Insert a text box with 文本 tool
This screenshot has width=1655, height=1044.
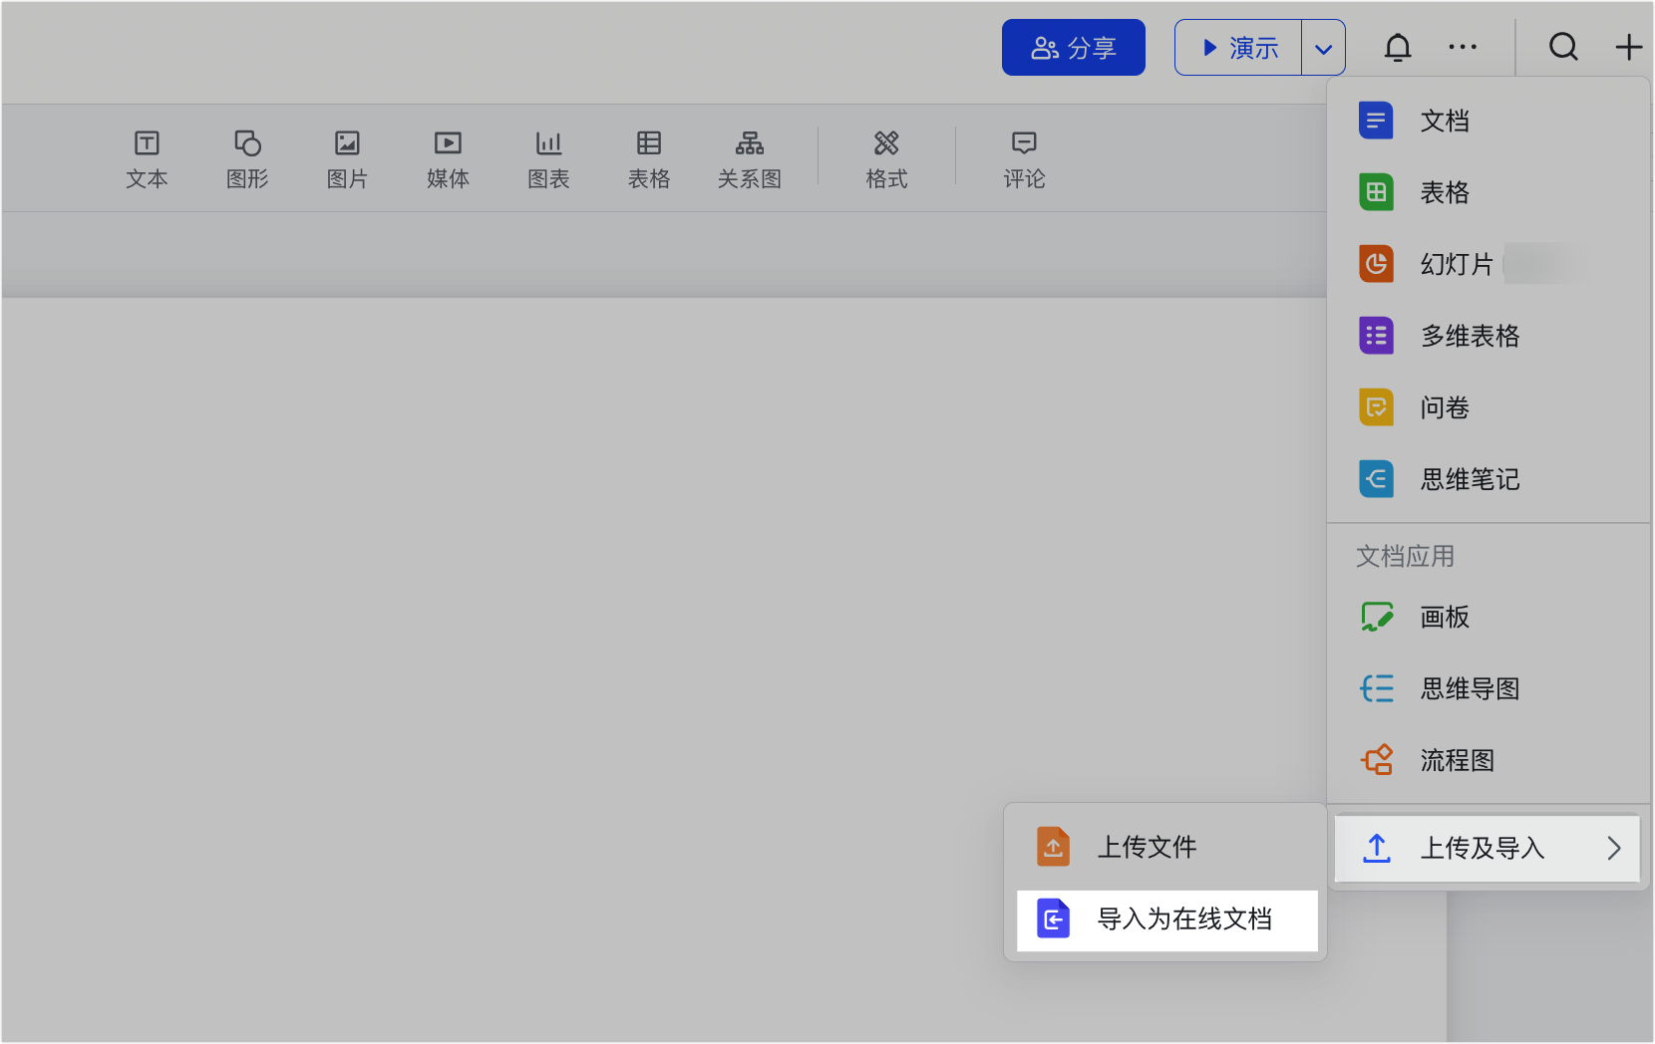pyautogui.click(x=147, y=158)
